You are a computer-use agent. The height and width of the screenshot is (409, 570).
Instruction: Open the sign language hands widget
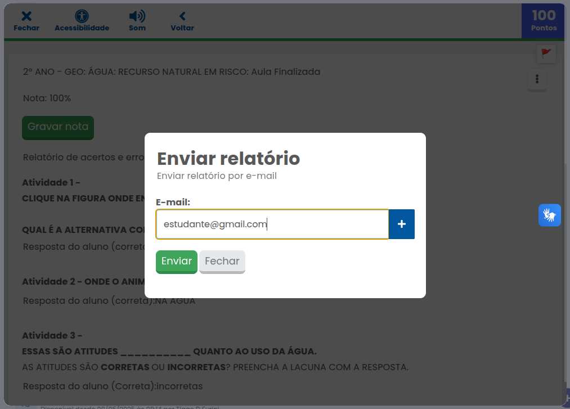tap(549, 215)
